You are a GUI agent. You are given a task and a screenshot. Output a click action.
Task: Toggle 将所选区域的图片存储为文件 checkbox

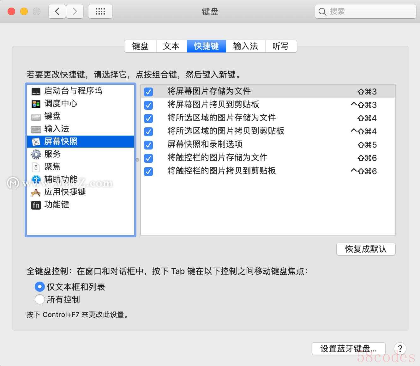coord(148,118)
